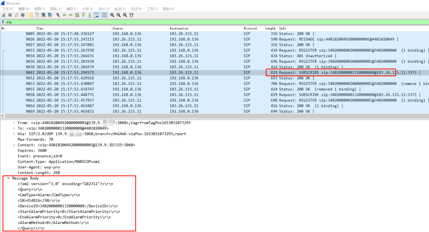Select the 401 Unauthorized packet row
Viewport: 429px width, 232px height.
coord(166,56)
